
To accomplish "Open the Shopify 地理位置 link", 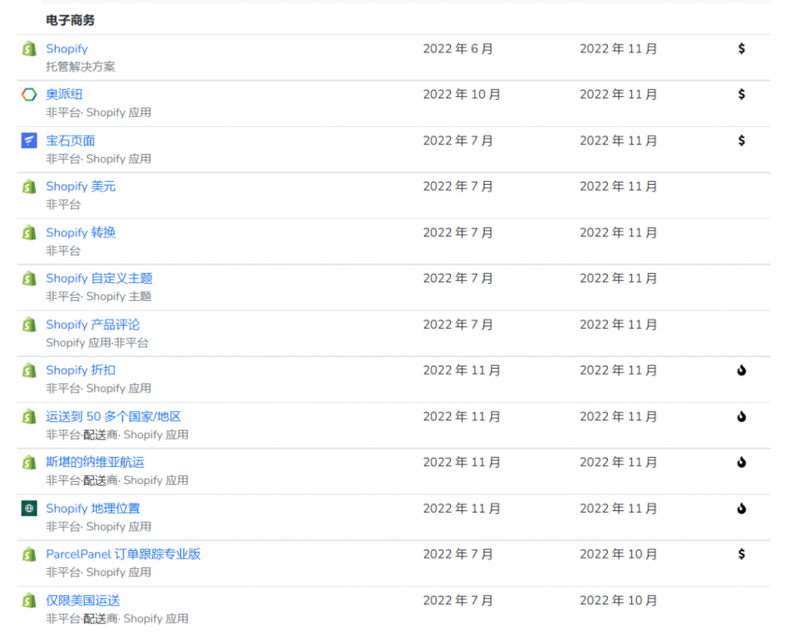I will 93,509.
